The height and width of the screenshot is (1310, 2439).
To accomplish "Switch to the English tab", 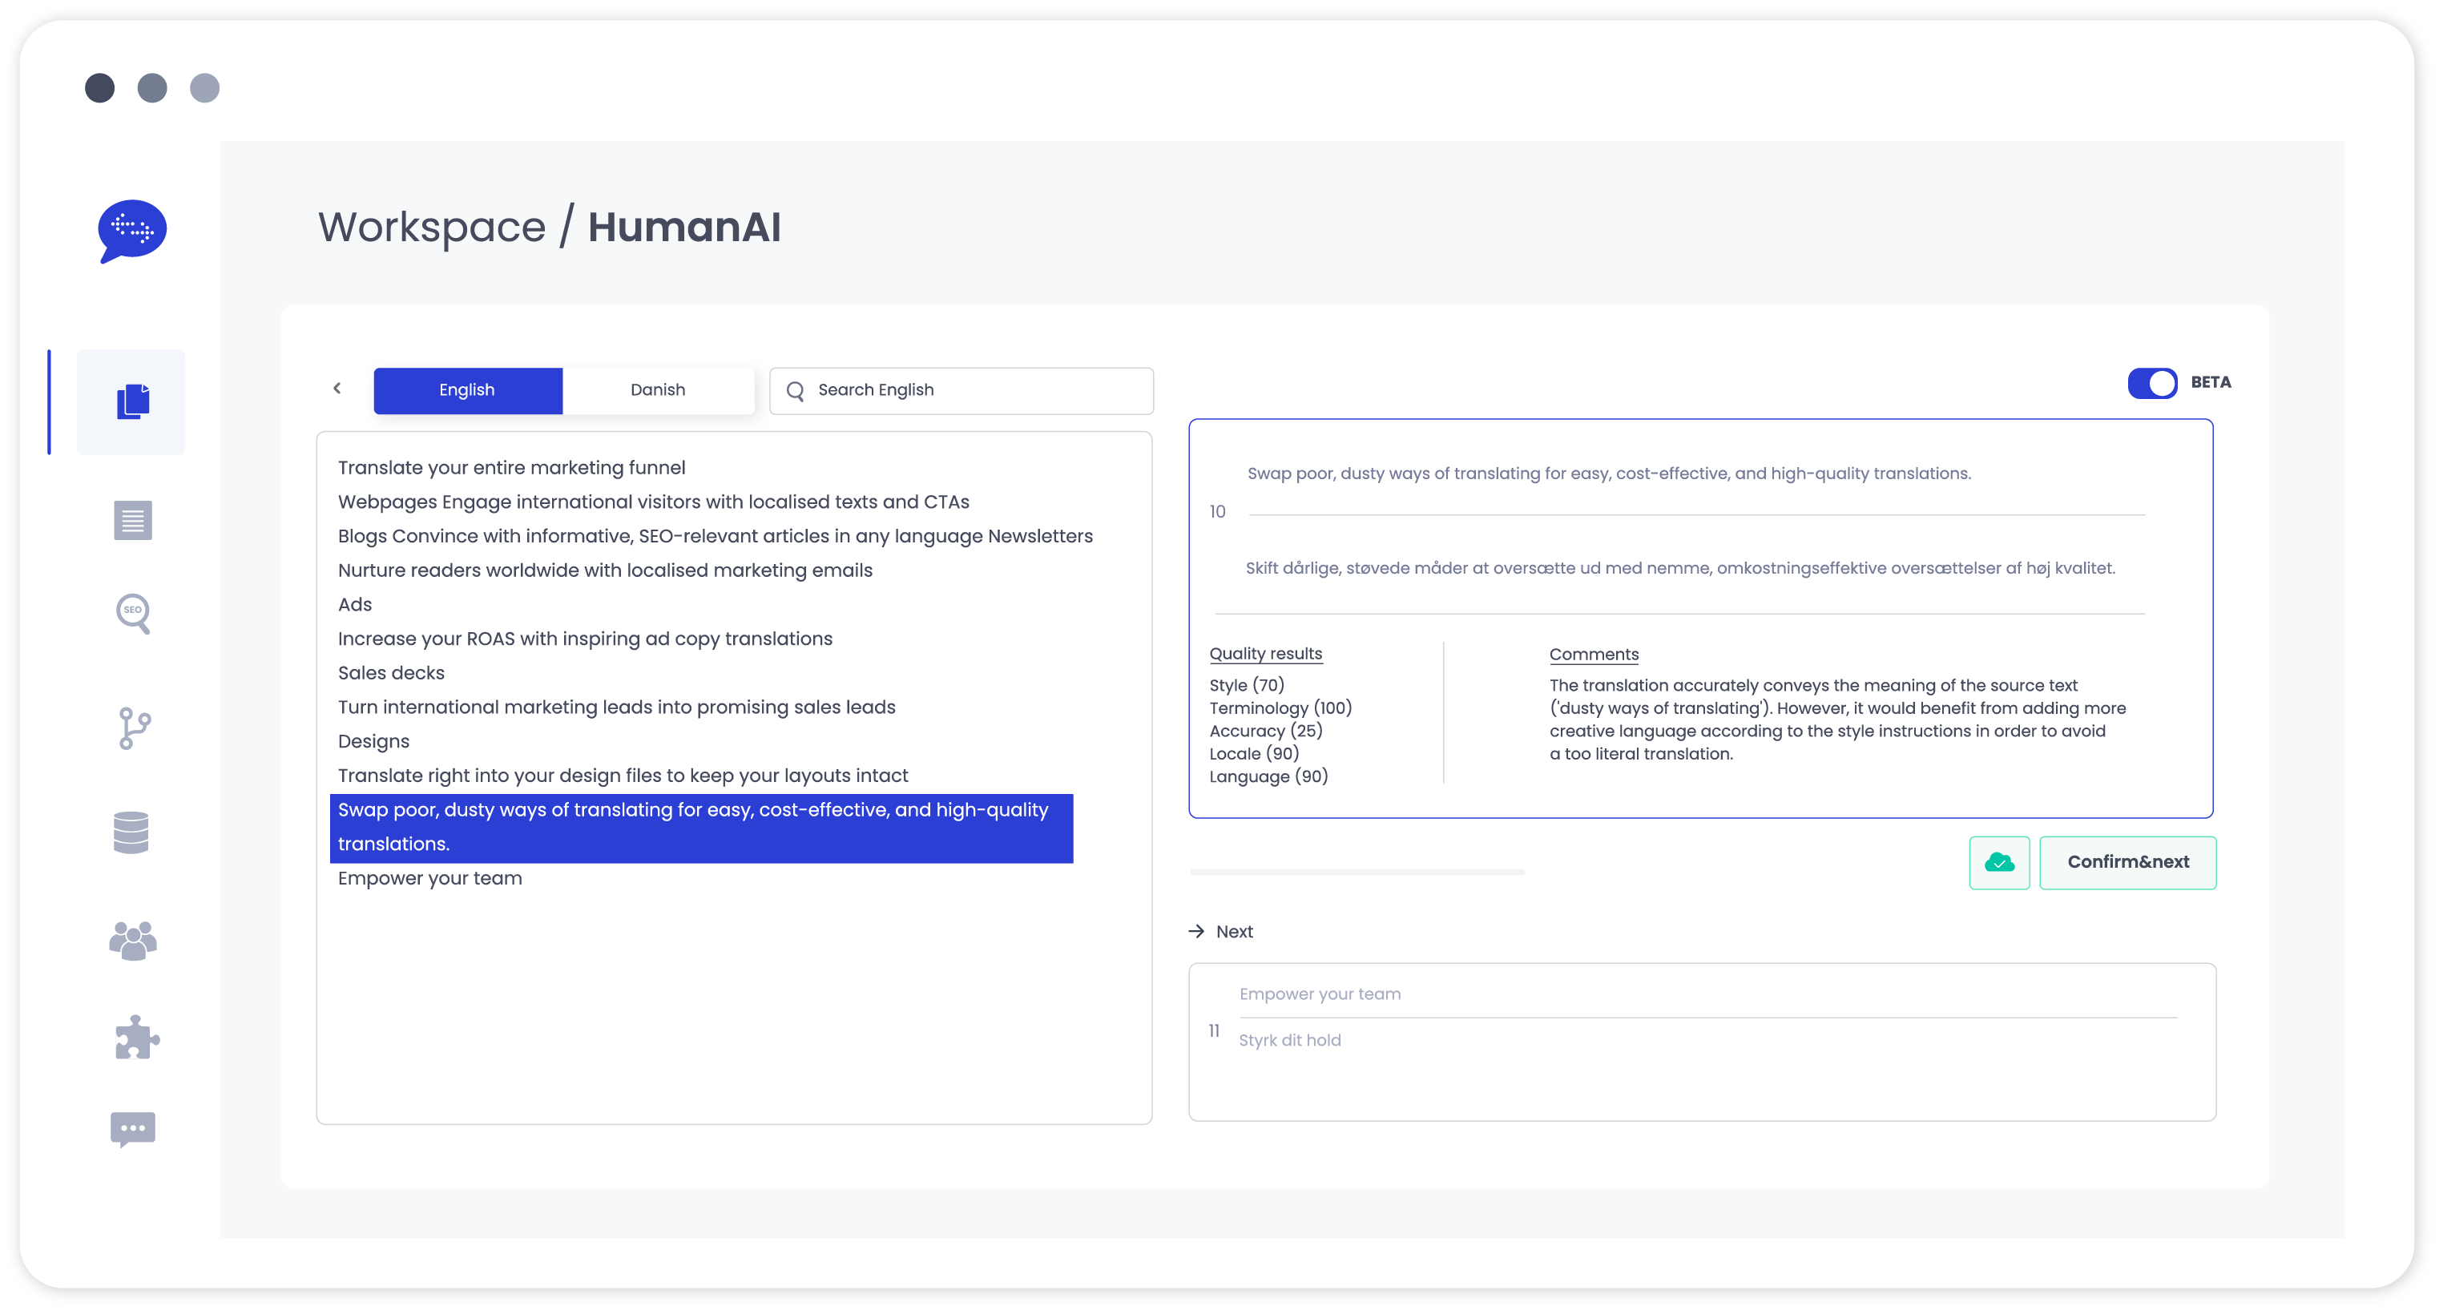I will 468,389.
